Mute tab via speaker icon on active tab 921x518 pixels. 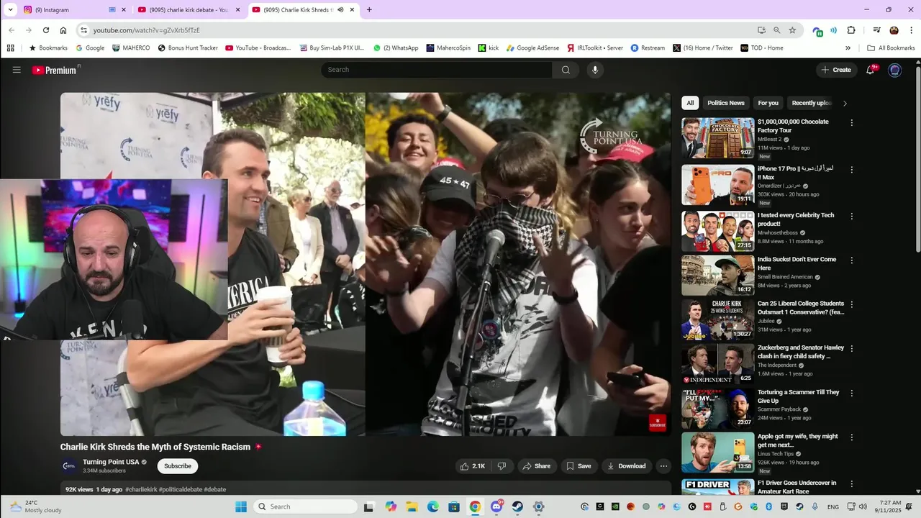[340, 10]
